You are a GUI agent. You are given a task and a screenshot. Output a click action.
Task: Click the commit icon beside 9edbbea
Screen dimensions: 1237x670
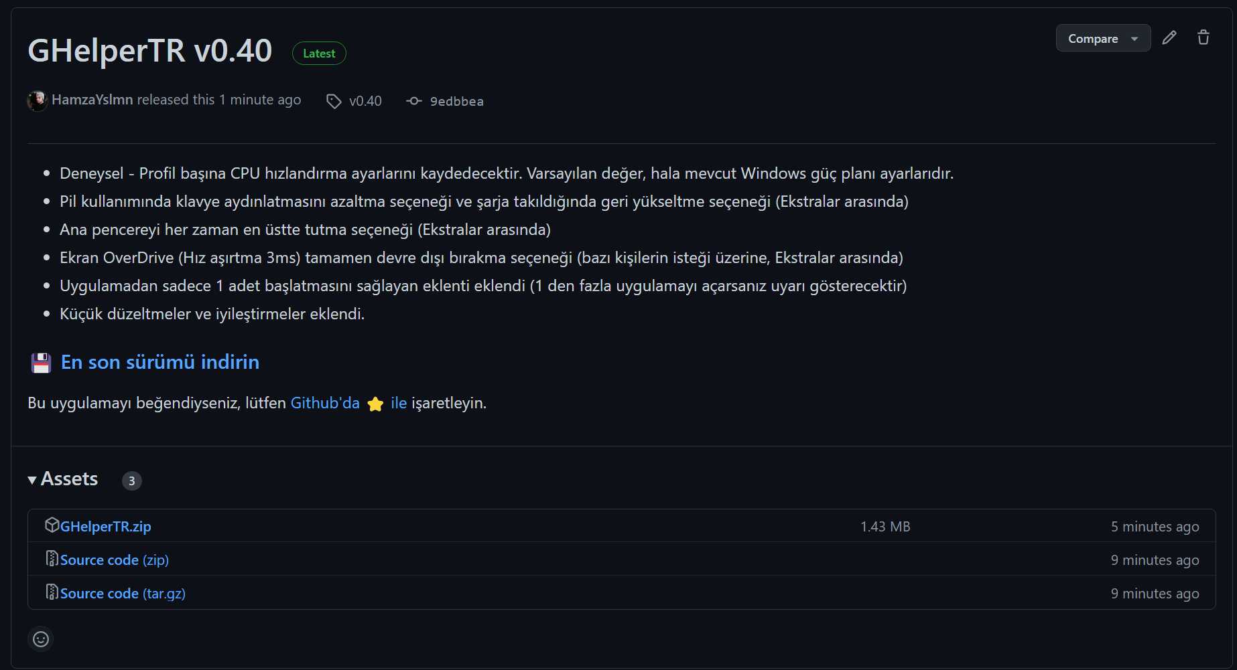[414, 101]
